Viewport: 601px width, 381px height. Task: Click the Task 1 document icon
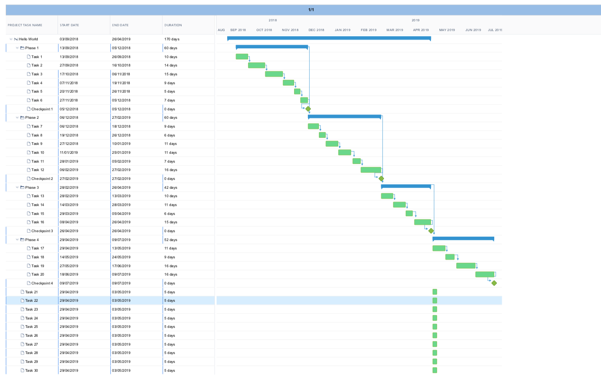coord(28,57)
